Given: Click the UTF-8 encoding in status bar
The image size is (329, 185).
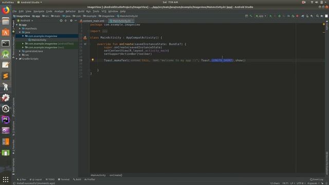Looking at the screenshot, I should point(300,183).
